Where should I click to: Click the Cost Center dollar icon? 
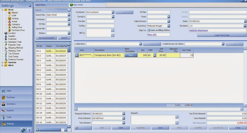coord(6,56)
